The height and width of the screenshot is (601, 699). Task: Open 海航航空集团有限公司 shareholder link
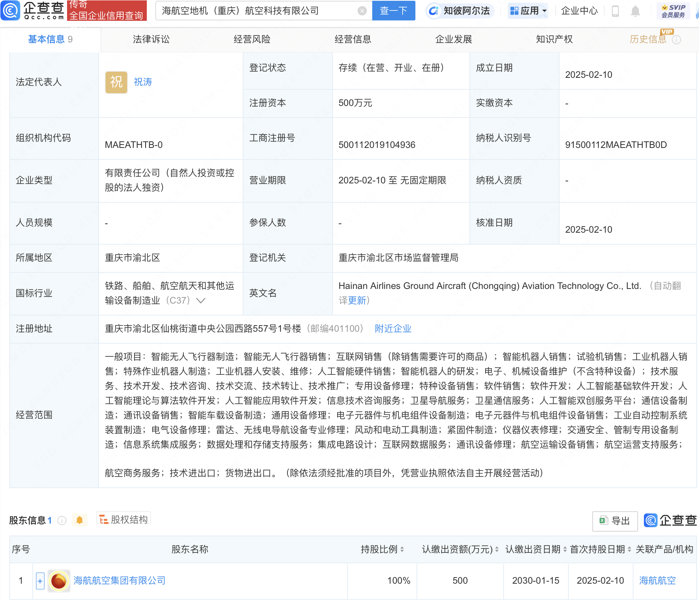pos(119,581)
